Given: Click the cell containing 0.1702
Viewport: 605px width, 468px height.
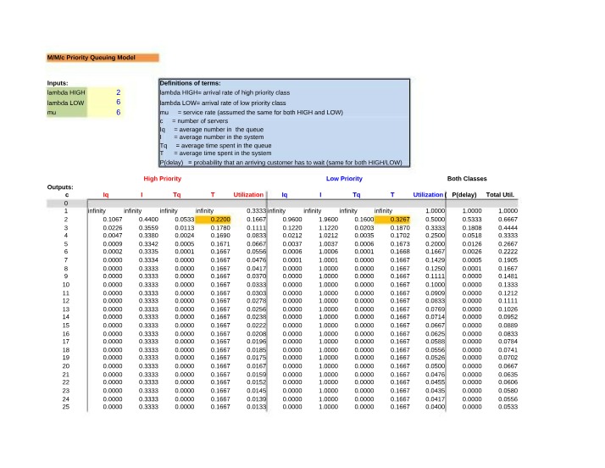Looking at the screenshot, I should (x=400, y=235).
